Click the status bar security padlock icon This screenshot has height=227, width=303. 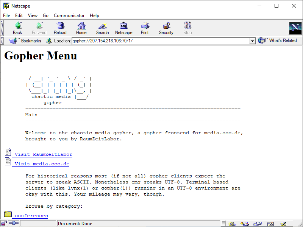4,224
